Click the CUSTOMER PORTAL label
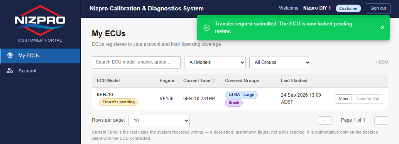399x144 pixels. click(40, 40)
